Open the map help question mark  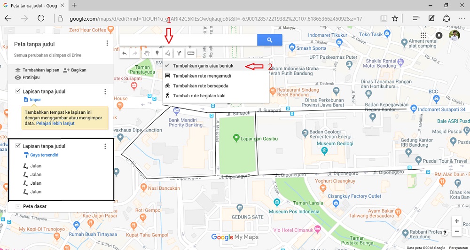(445, 233)
